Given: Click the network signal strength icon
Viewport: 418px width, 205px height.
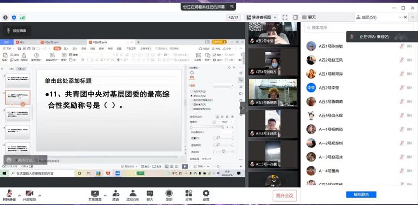Looking at the screenshot, I should 22,17.
